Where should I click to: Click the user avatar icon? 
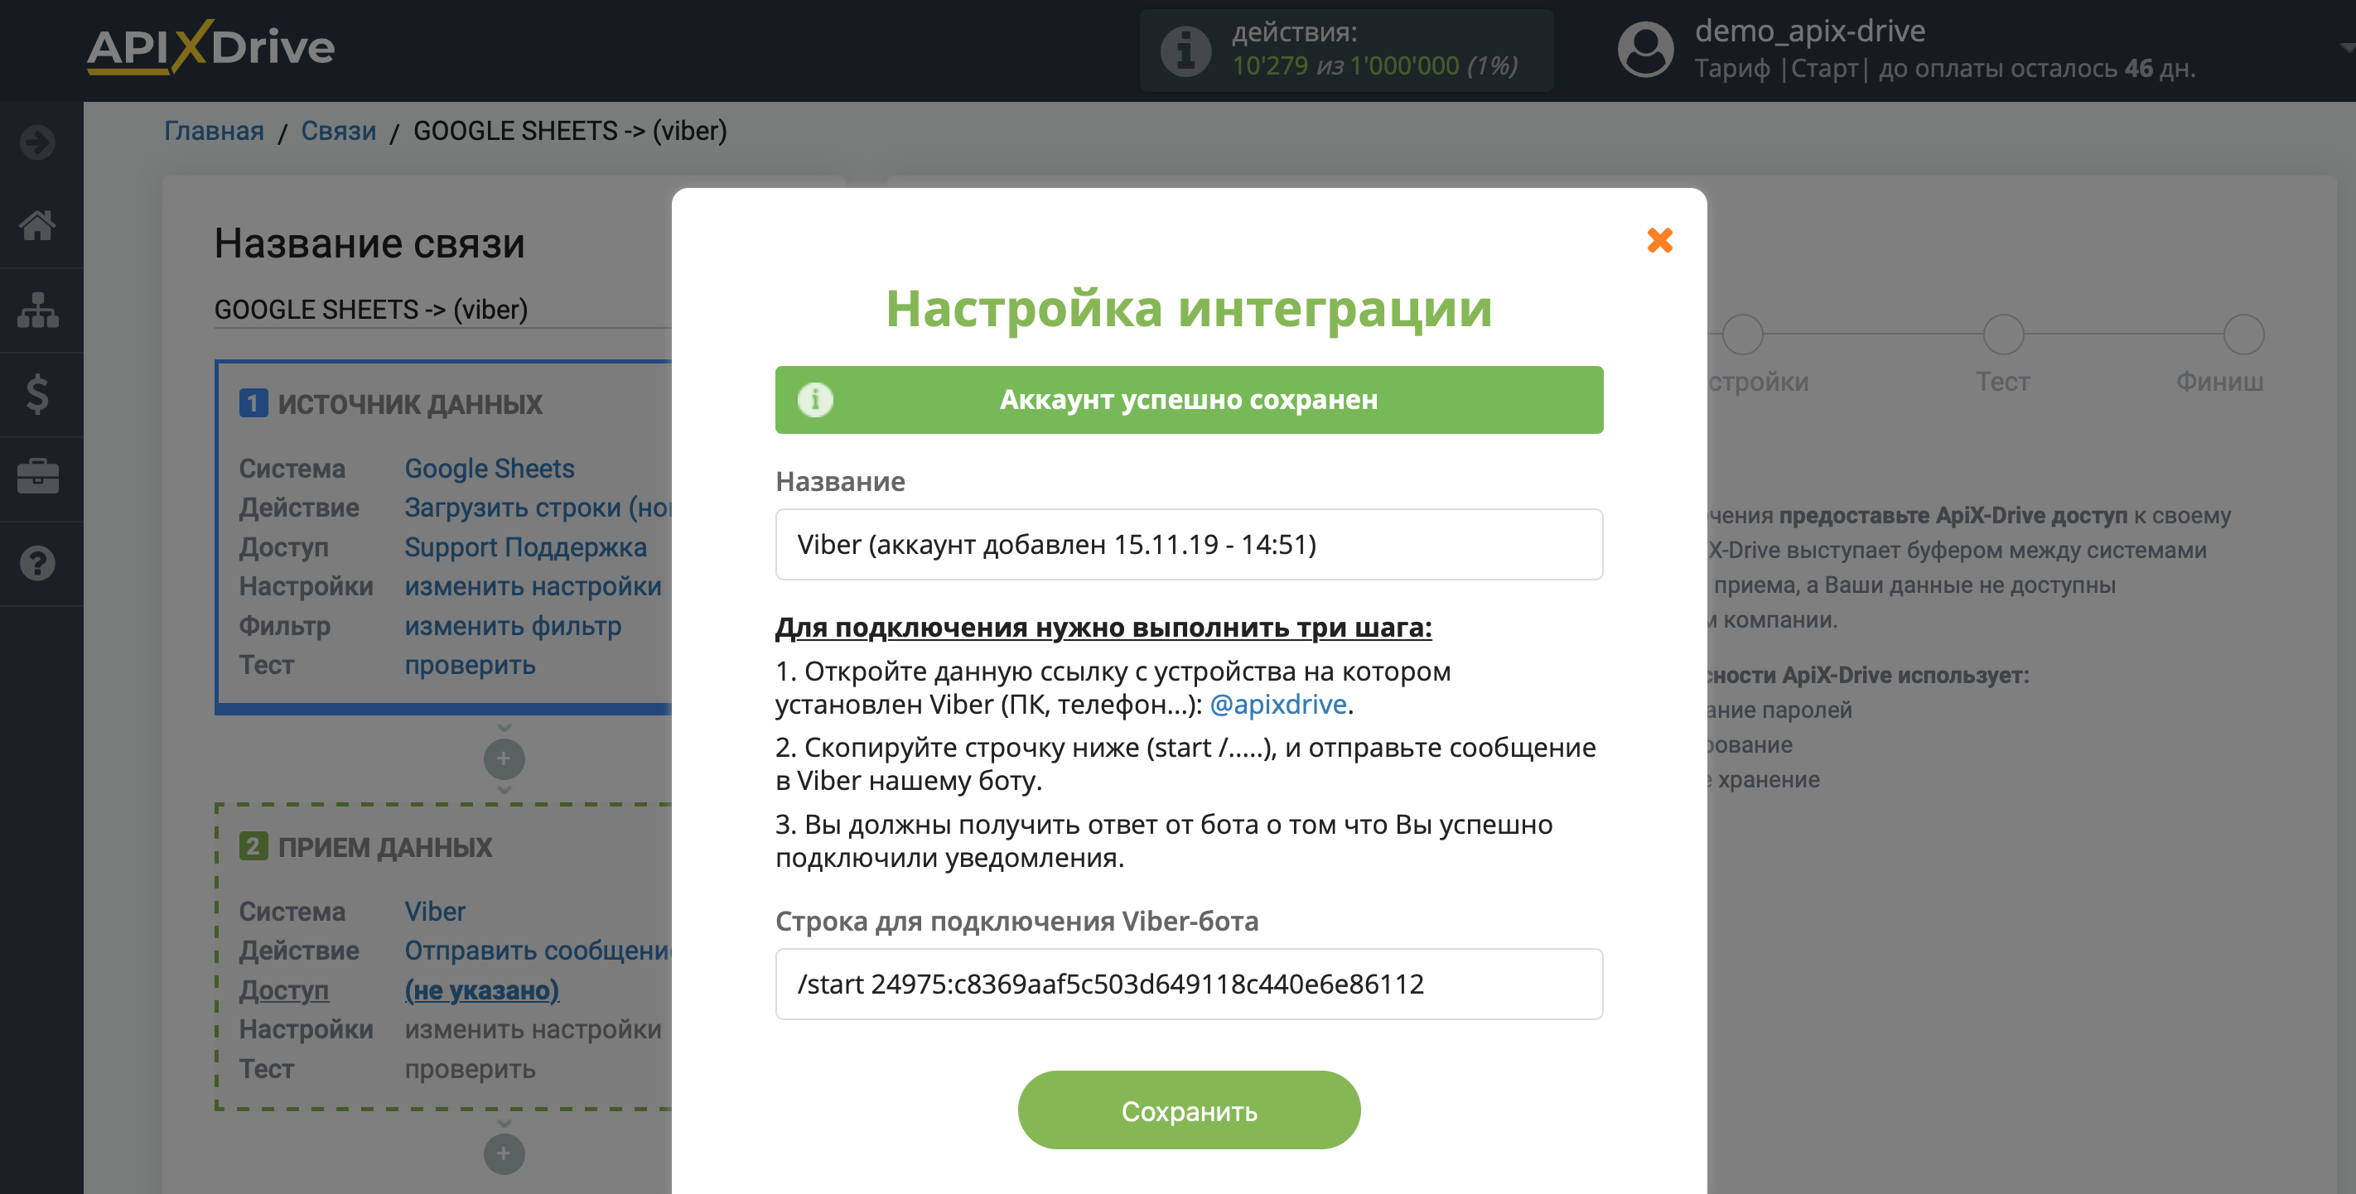[1645, 50]
